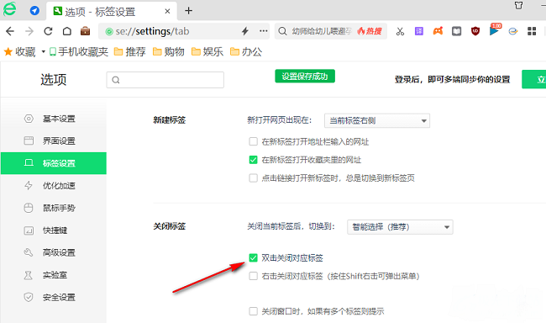Open the 办公 bookmark folder

coord(246,52)
